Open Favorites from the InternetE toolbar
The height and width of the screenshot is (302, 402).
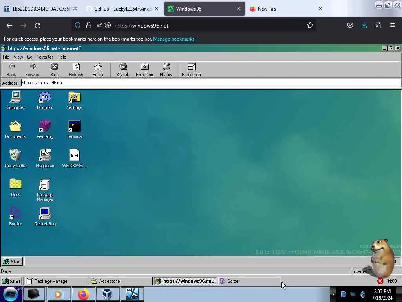pos(144,70)
